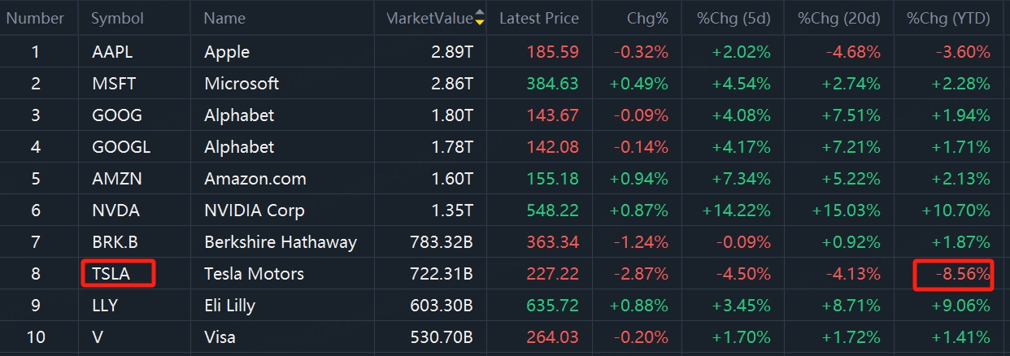Click Amazon's +7.34% five-day change

[x=742, y=179]
